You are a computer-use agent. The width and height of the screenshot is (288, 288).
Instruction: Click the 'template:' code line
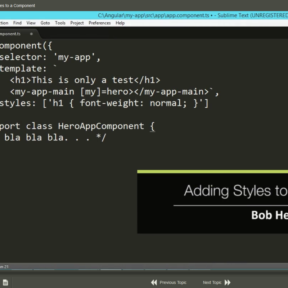28,68
